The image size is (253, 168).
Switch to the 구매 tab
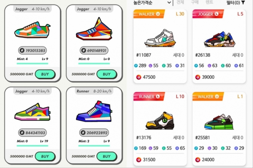click(x=195, y=2)
